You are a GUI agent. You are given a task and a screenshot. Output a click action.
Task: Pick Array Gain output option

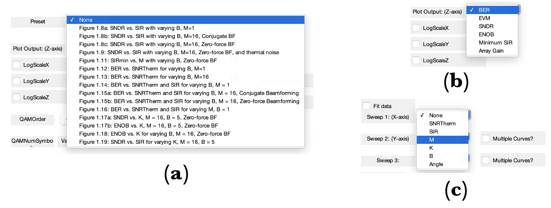pos(491,51)
